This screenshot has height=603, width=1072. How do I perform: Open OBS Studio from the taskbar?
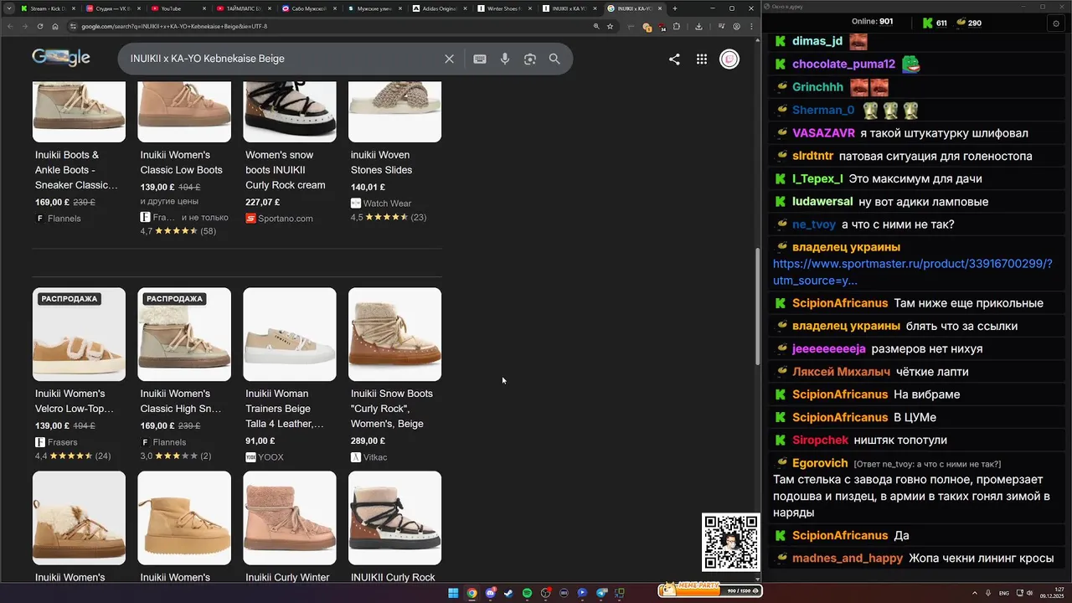click(x=545, y=593)
